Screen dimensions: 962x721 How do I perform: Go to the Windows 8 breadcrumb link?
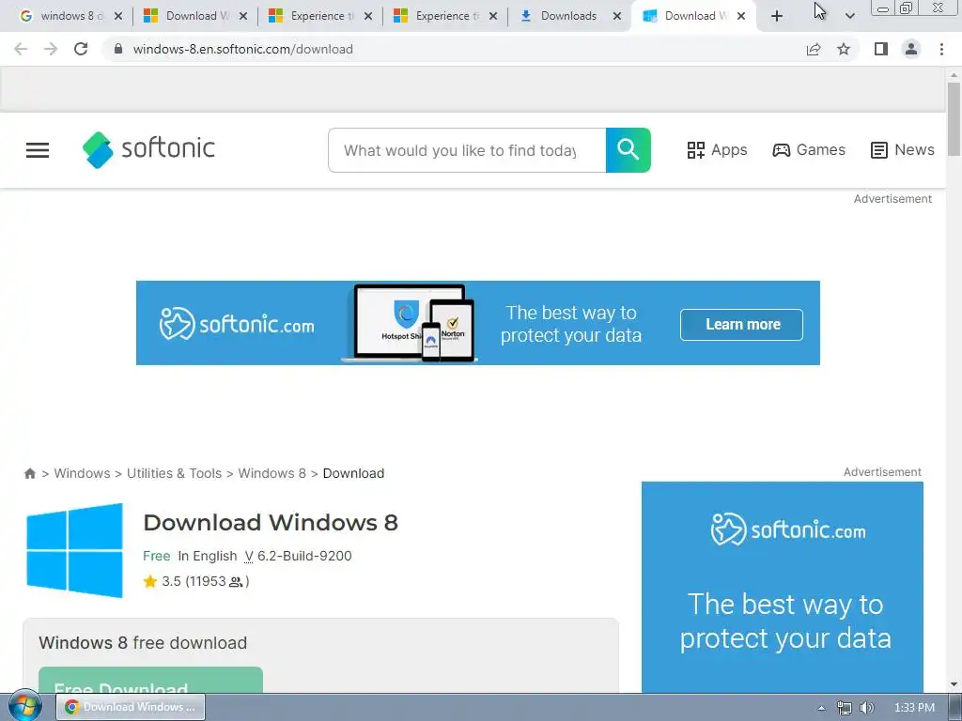point(272,473)
